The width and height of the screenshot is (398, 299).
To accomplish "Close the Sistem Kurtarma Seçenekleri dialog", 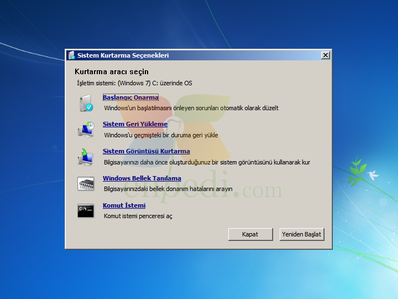I will tap(326, 55).
